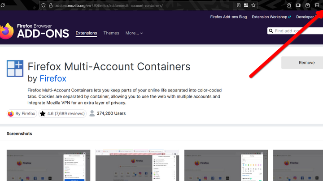
Task: Click the Developer Hub link
Action: coord(310,17)
